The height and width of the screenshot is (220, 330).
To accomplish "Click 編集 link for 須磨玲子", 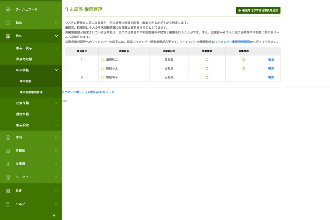I will point(271,77).
